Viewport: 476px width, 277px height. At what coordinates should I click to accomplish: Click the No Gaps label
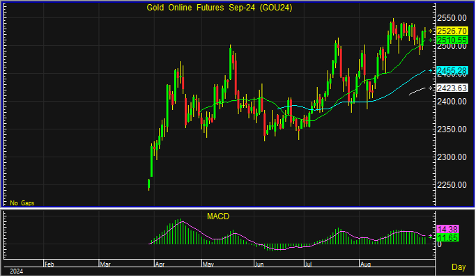click(22, 203)
